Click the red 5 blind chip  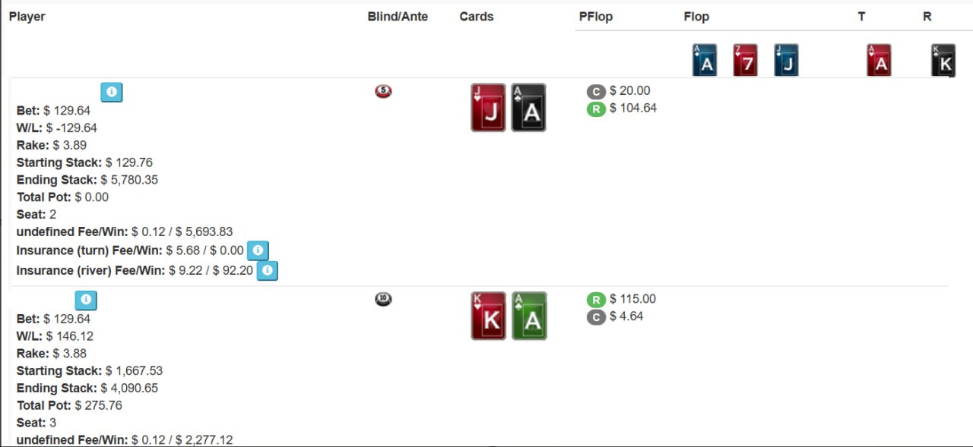383,92
